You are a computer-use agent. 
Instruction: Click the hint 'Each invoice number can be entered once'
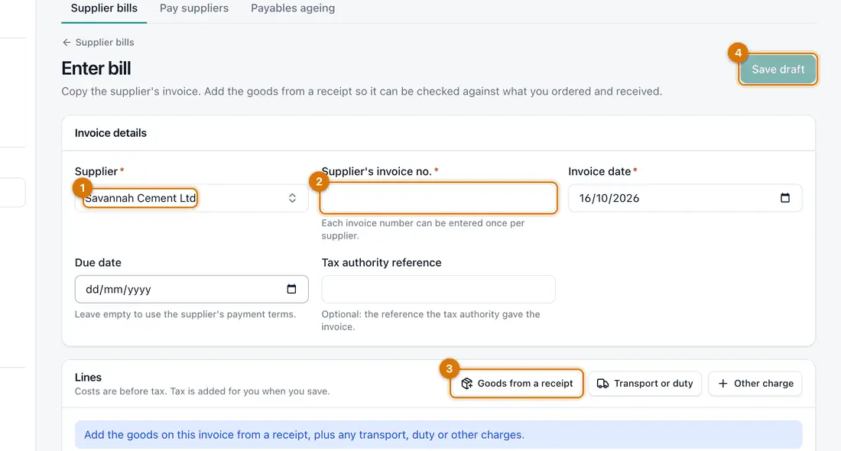423,229
